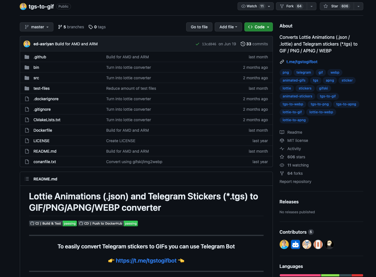The height and width of the screenshot is (277, 376).
Task: Open the .github folder icon
Action: click(27, 57)
